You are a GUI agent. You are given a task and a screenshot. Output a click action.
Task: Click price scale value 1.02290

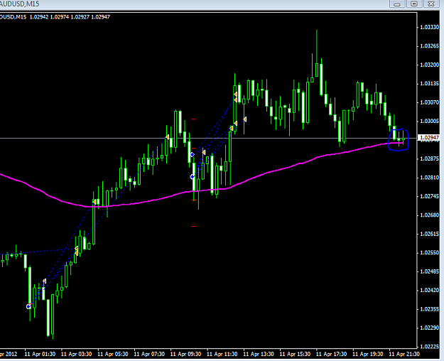tap(429, 328)
